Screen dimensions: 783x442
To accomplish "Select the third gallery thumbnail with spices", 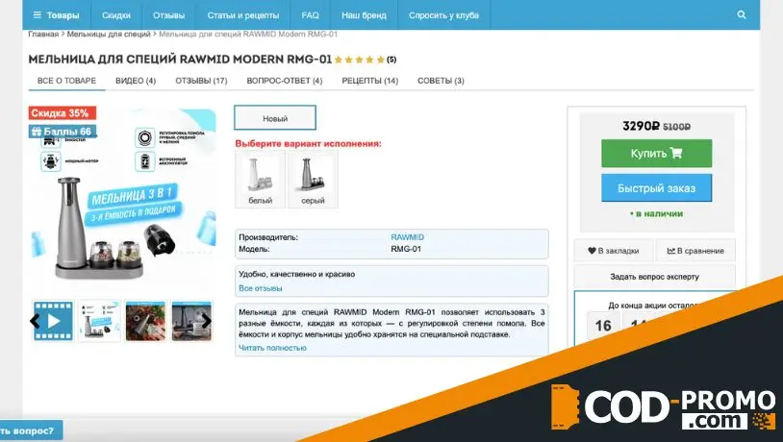I will point(145,321).
